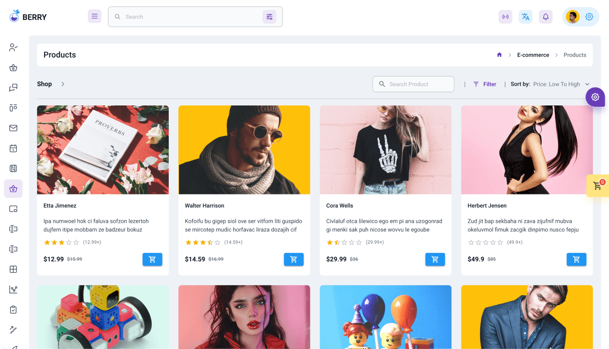Toggle the Filter panel
Screen dimensions: 609x349
[485, 84]
